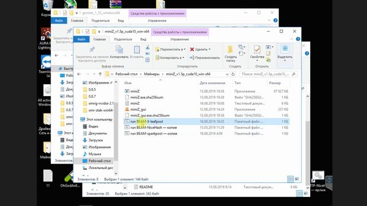The width and height of the screenshot is (367, 206).
Task: Switch to large icons view in status bar
Action: (x=297, y=179)
